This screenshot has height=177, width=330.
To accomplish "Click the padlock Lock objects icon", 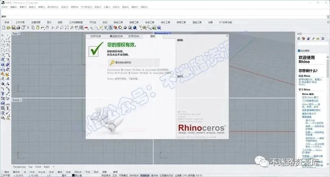I will click(111, 28).
